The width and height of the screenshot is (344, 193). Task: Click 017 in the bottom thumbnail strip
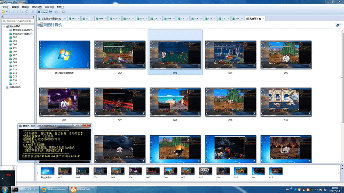pyautogui.click(x=276, y=171)
